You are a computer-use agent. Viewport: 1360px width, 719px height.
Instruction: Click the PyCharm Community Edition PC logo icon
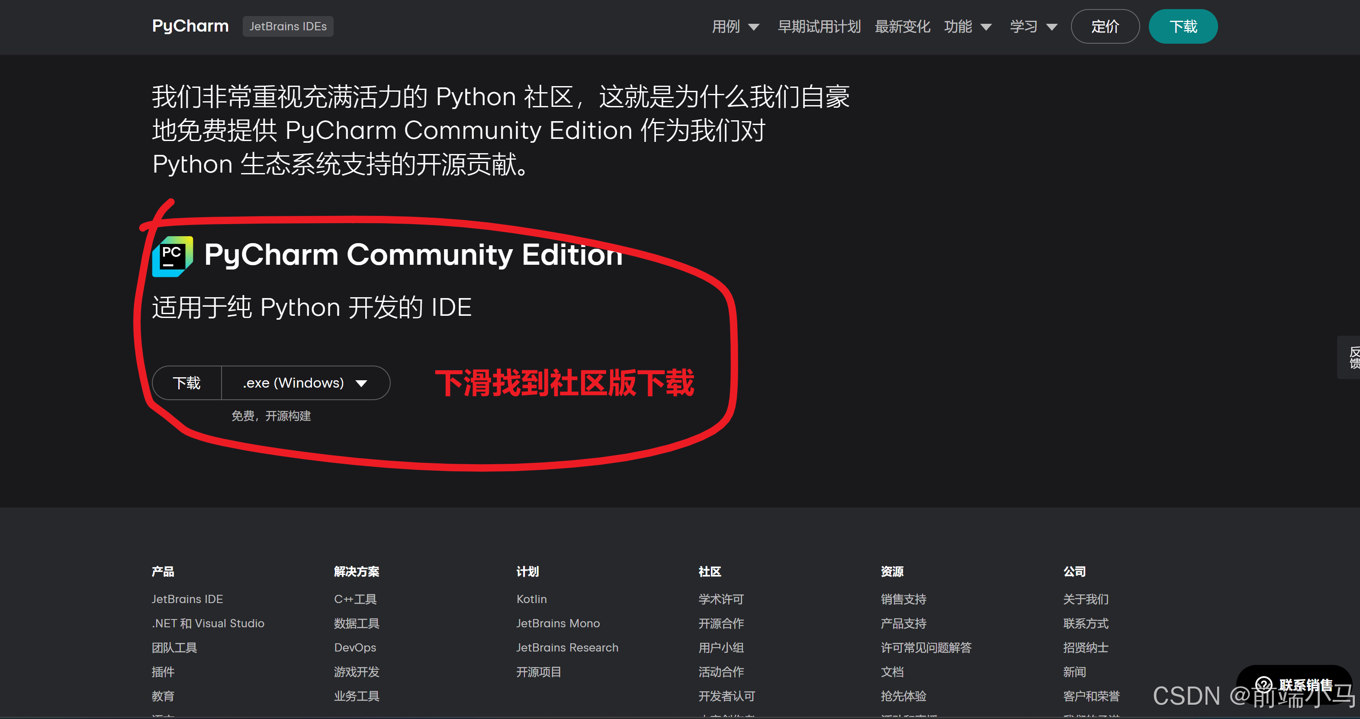click(173, 256)
